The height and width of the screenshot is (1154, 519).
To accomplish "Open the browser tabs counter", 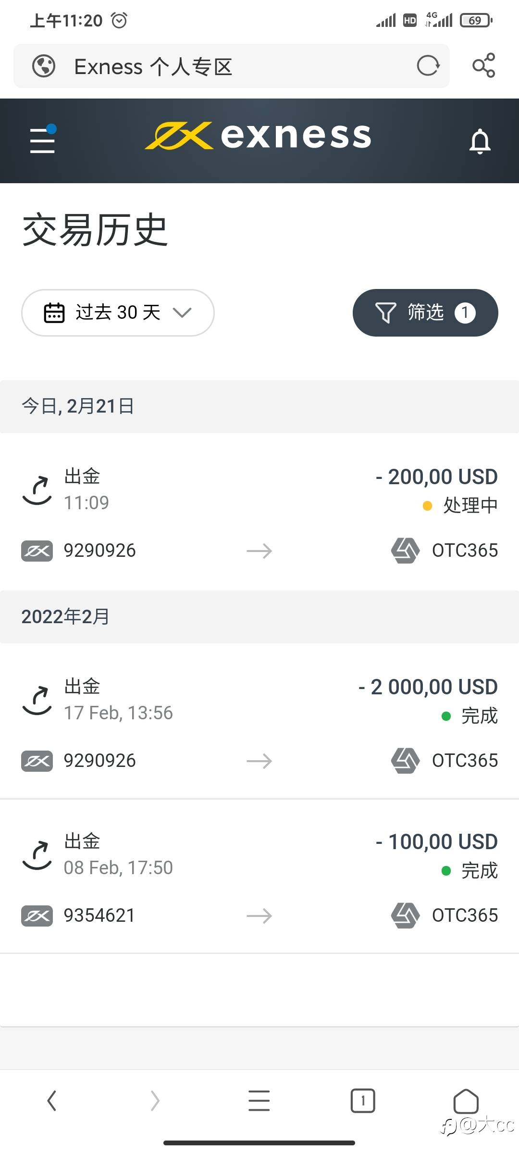I will coord(363,1101).
